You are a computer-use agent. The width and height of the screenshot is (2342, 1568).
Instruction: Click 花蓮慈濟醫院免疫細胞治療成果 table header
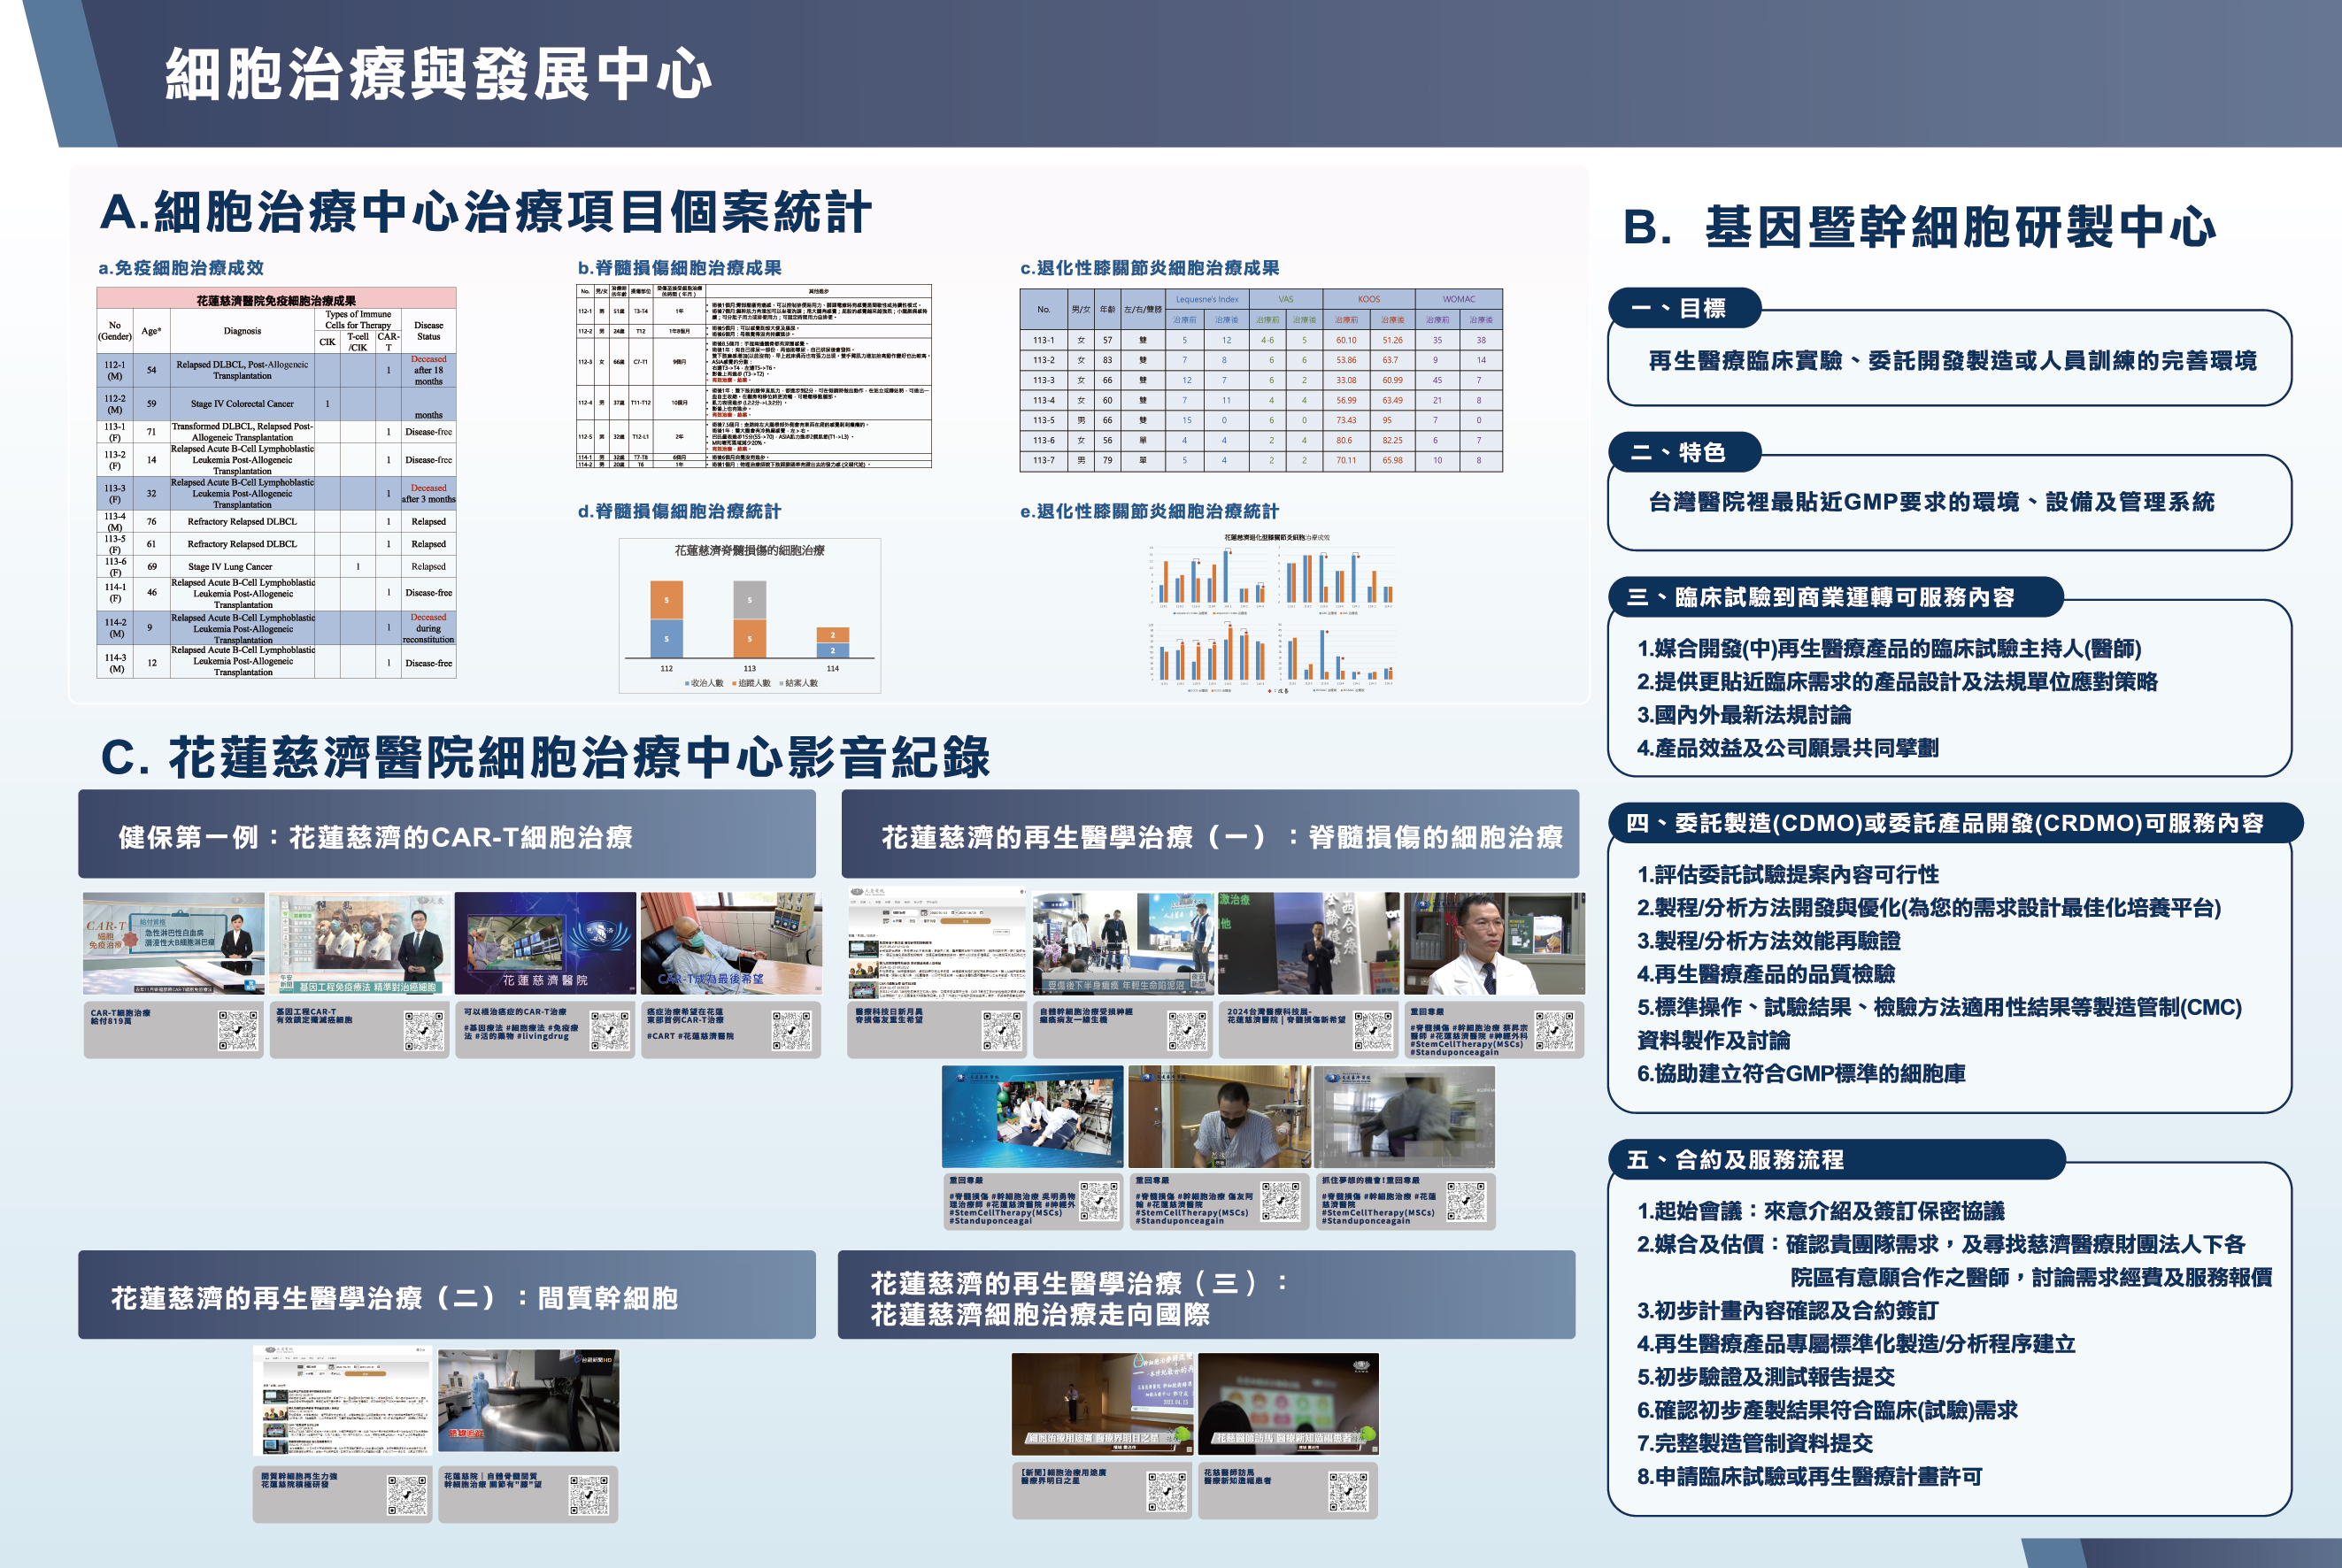click(276, 300)
